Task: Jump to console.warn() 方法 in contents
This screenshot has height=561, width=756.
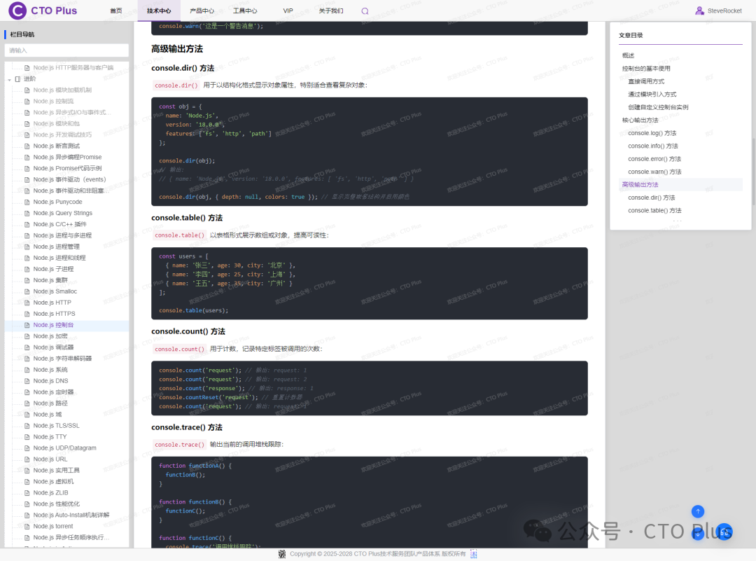Action: coord(654,172)
